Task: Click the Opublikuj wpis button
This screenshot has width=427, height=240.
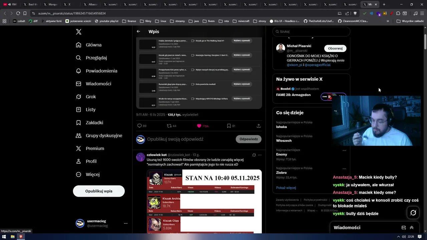Action: click(99, 191)
